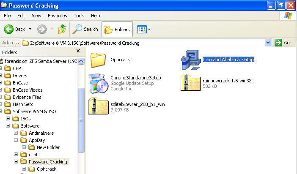Select Password Cracking in folder tree
The image size is (297, 174).
(48, 162)
